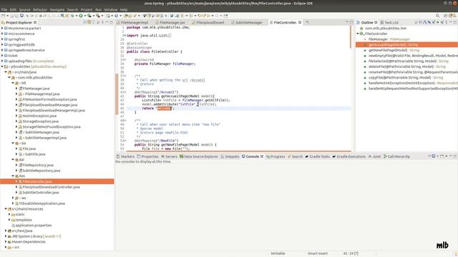The height and width of the screenshot is (257, 458).
Task: Open the toolbar Search magnifier icon
Action: (x=437, y=16)
